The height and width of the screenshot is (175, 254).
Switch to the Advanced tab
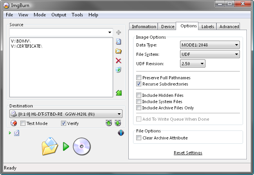point(229,27)
